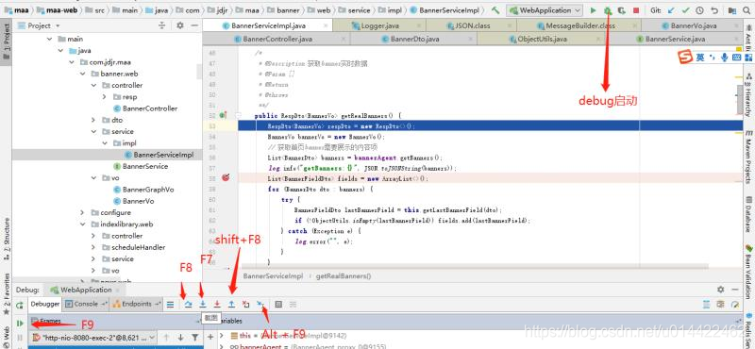Viewport: 755px width, 349px height.
Task: Run WebApplication with coverage
Action: click(622, 10)
